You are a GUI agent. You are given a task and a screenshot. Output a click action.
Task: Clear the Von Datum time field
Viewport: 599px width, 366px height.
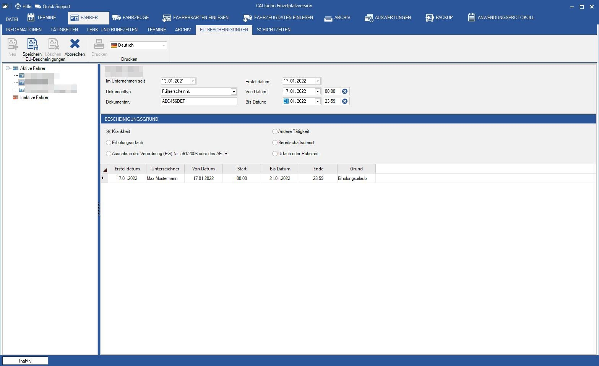coord(345,91)
